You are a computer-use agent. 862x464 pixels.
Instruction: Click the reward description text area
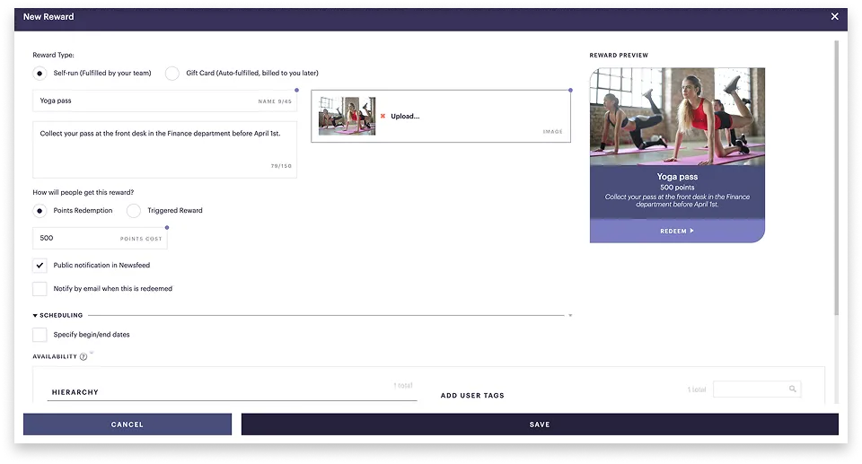coord(165,150)
